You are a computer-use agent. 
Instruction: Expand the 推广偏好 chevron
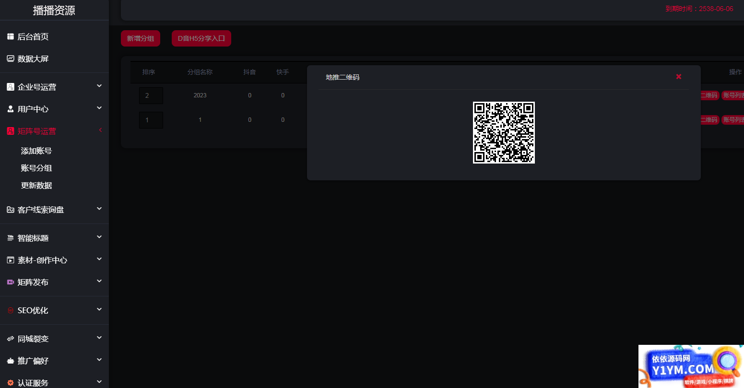coord(99,360)
